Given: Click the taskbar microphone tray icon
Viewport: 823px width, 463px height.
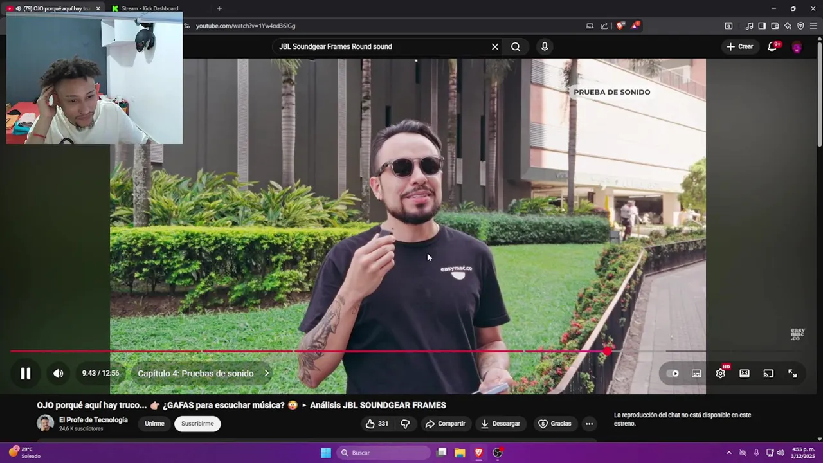Looking at the screenshot, I should pos(756,453).
